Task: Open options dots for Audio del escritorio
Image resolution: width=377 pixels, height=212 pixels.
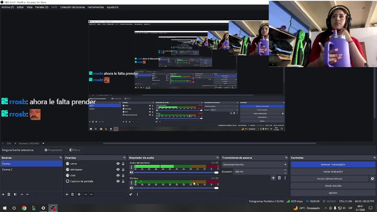Action: pos(132,168)
